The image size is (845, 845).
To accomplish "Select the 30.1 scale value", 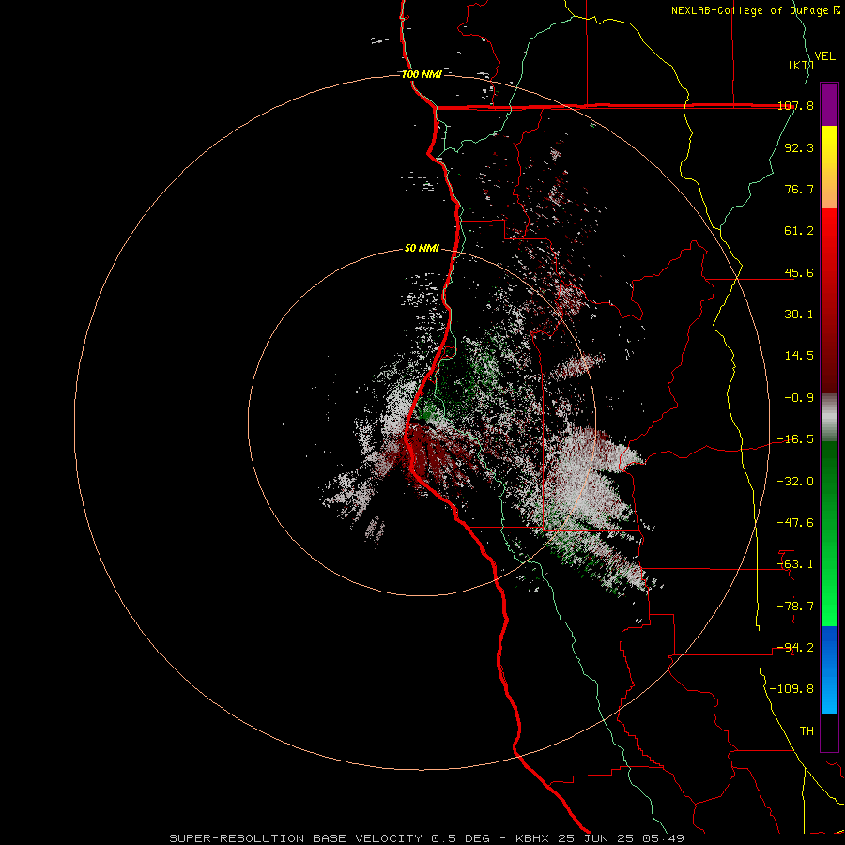I will [x=799, y=315].
